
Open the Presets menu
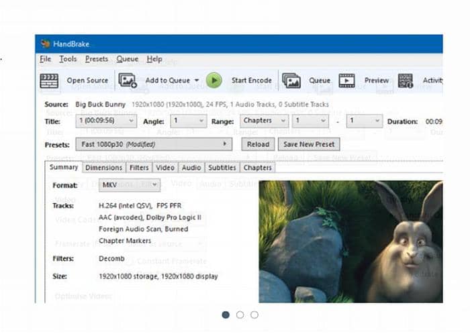pos(96,59)
